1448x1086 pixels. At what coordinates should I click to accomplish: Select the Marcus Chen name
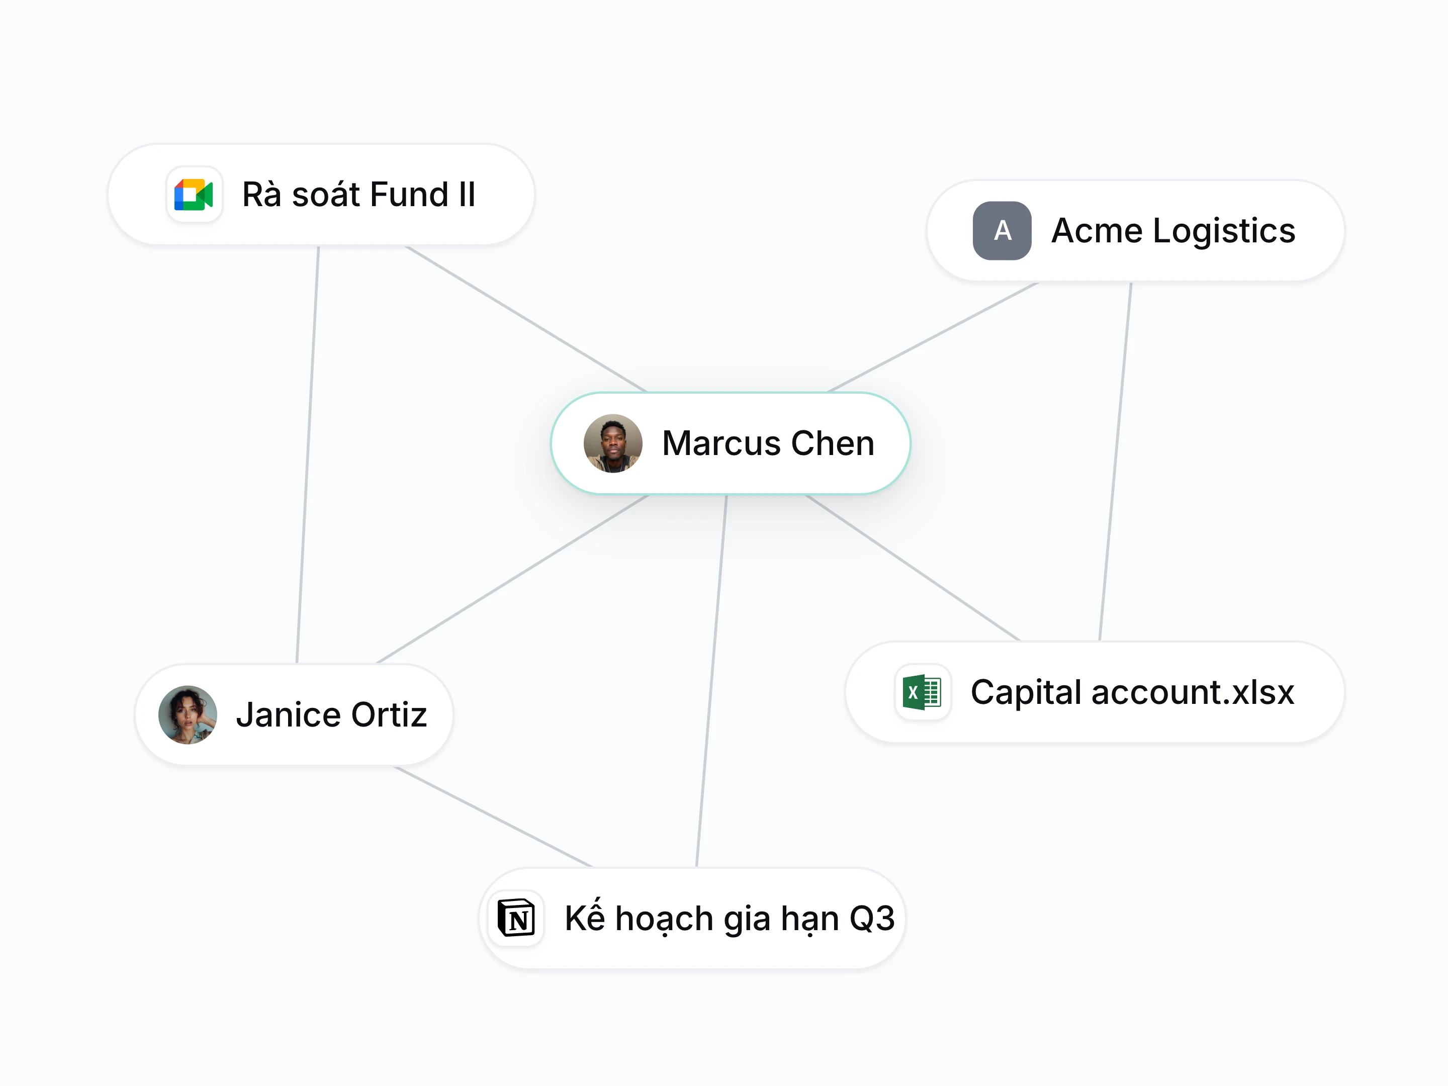(x=768, y=443)
